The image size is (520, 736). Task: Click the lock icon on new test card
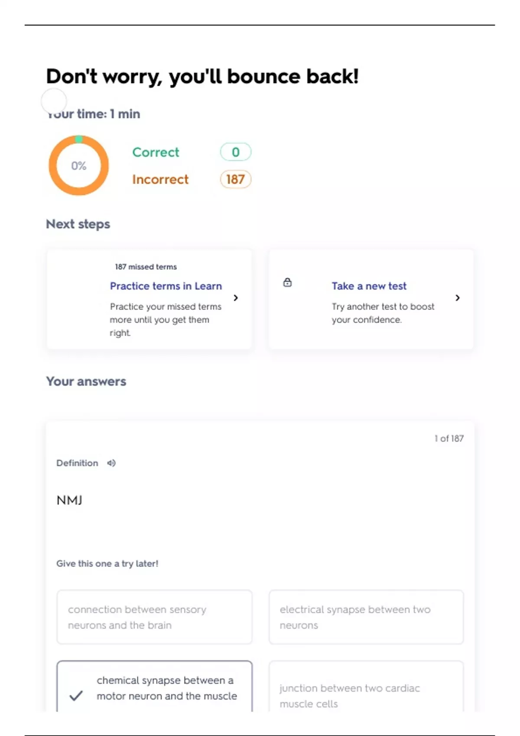click(287, 283)
